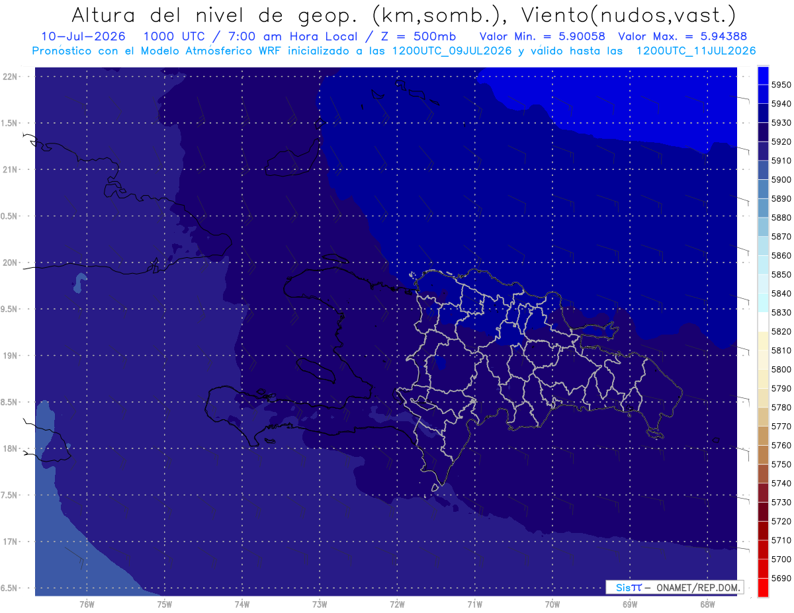Click the 5820 colorbar label
794x613 pixels.
pos(781,331)
